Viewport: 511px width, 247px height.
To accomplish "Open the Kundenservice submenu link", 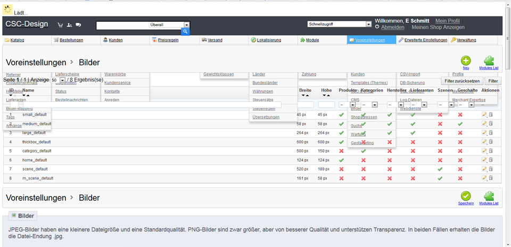I will [x=118, y=83].
